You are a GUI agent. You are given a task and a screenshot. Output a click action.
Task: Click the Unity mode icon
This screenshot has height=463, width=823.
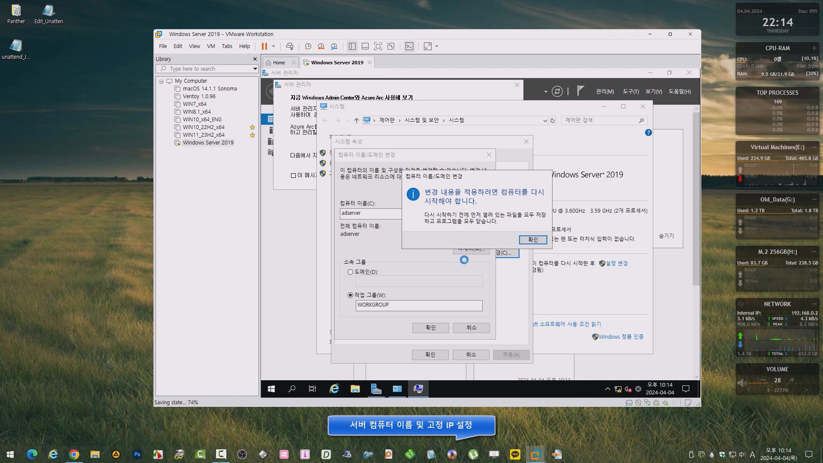point(391,46)
